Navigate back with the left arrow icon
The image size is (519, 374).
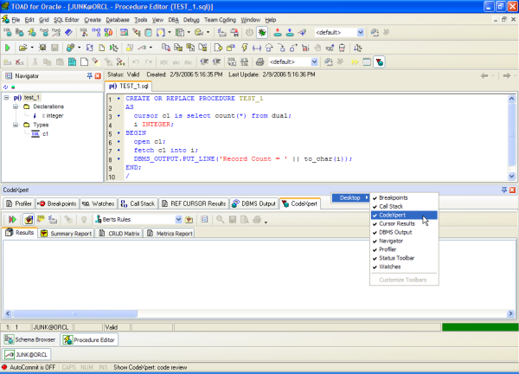tap(484, 76)
